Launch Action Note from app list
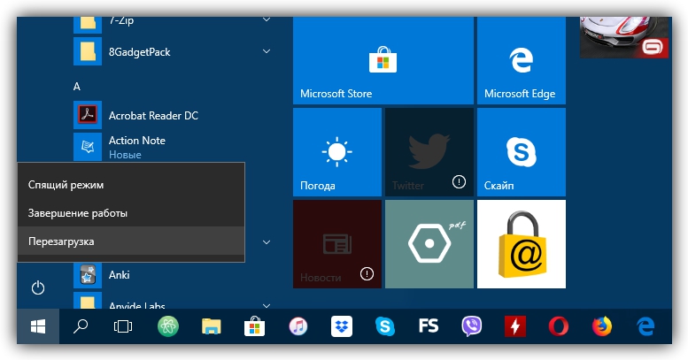Image resolution: width=688 pixels, height=360 pixels. tap(136, 147)
